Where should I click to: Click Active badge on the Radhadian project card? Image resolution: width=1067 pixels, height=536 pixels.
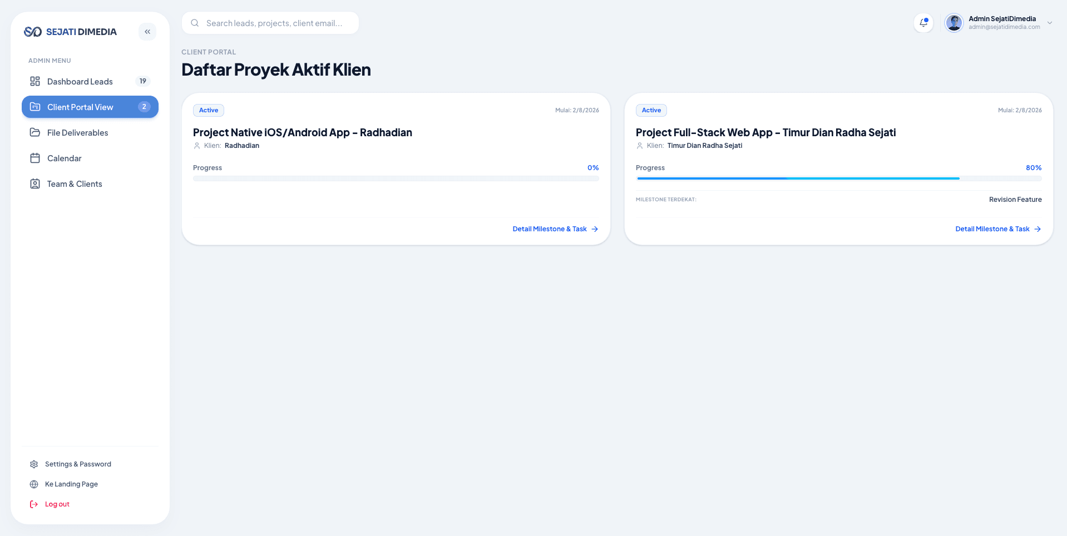(209, 110)
